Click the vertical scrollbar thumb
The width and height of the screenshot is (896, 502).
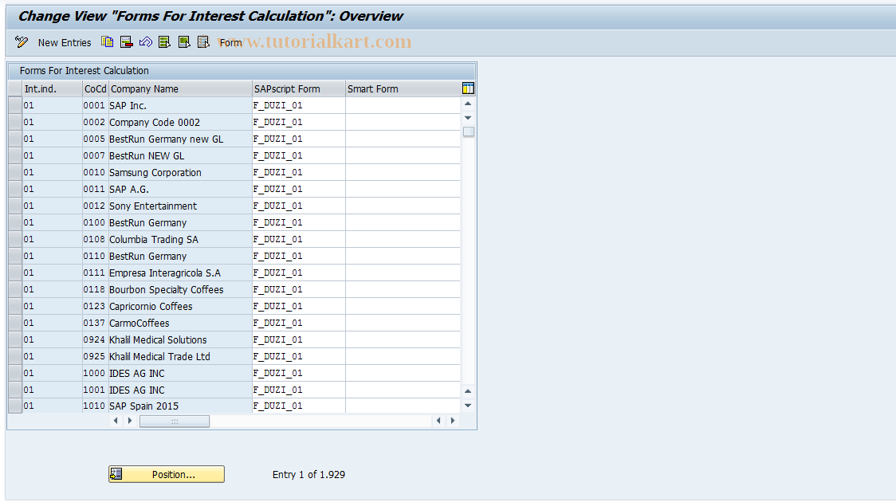point(468,132)
